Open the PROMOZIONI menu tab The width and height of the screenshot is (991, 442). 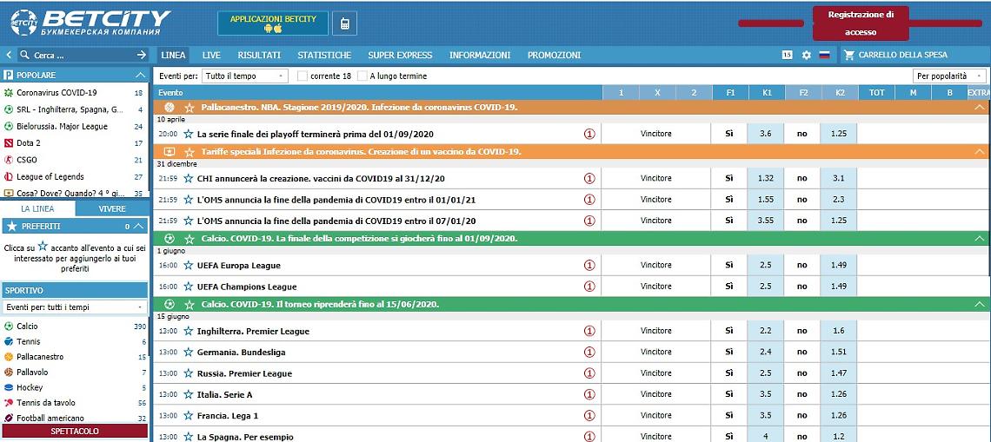click(x=555, y=55)
